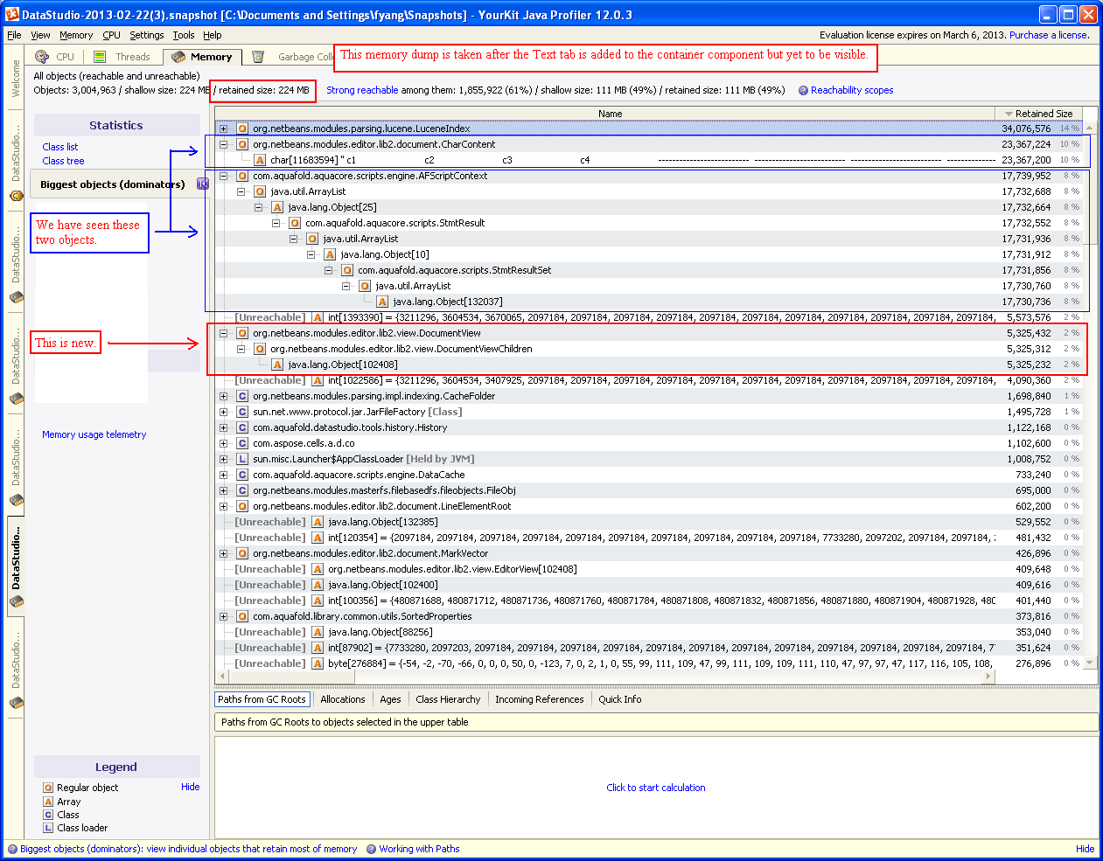Collapse the StmtResult node

pos(276,223)
